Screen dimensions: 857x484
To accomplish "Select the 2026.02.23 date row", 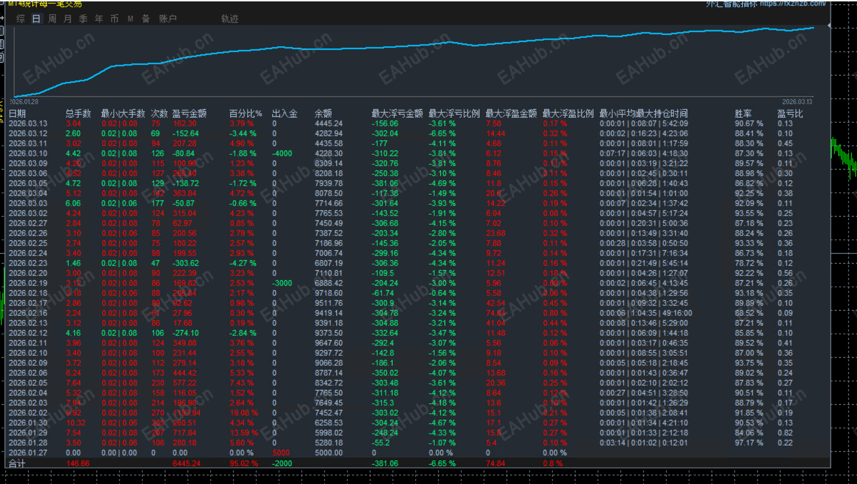I will [28, 263].
